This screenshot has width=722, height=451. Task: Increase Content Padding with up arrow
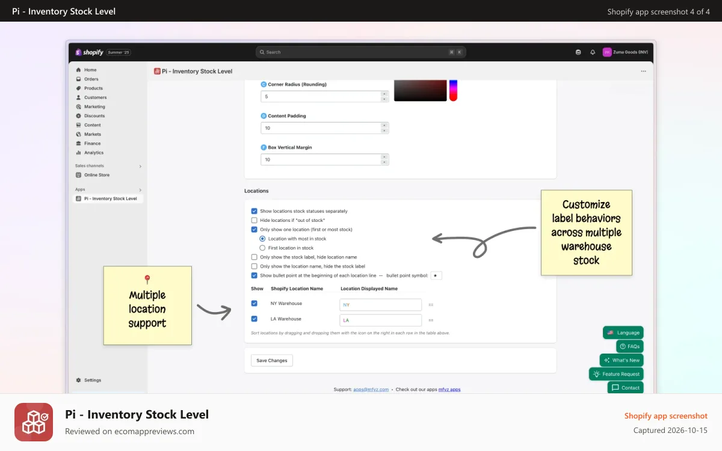(384, 125)
